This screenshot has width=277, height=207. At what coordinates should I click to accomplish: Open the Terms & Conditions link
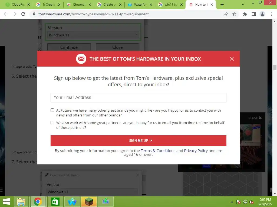[x=158, y=151]
